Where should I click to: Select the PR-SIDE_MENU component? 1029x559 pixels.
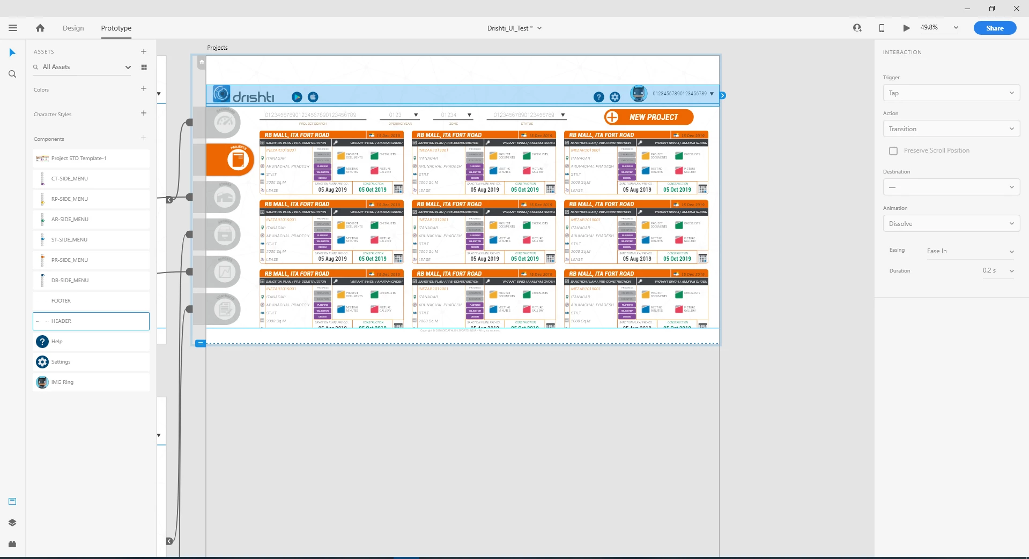(91, 260)
